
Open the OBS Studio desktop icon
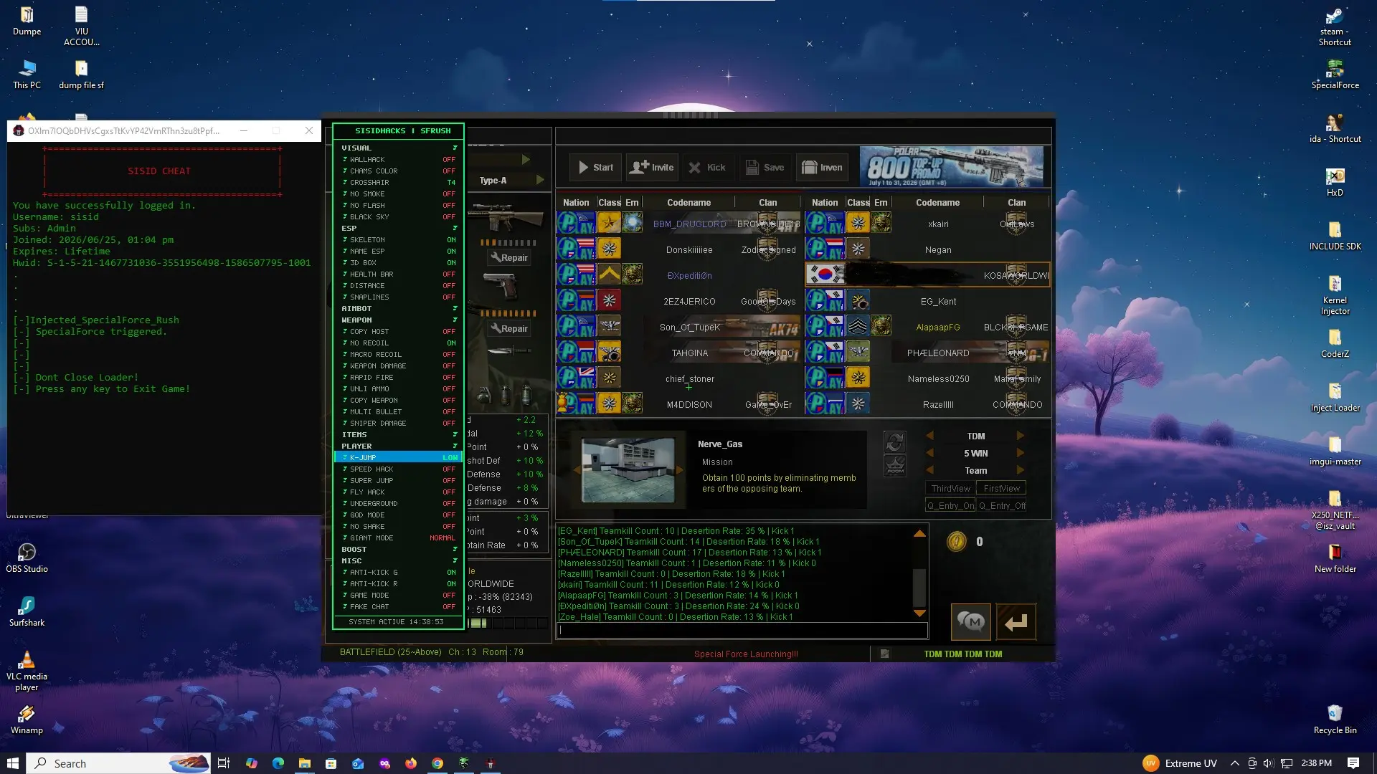[x=27, y=558]
